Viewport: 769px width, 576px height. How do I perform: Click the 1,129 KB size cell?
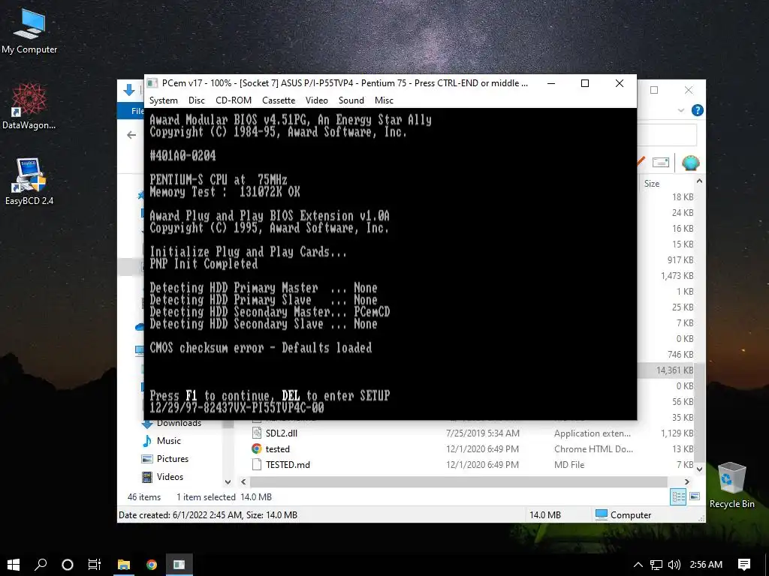click(677, 433)
